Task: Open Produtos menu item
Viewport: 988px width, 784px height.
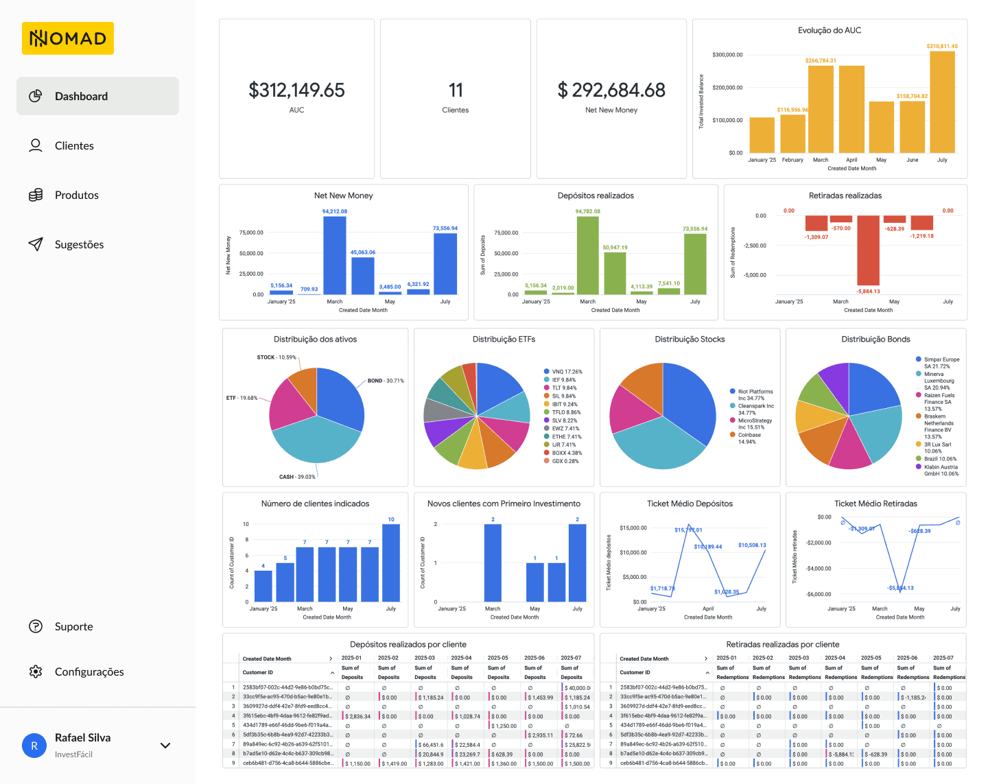Action: tap(97, 195)
